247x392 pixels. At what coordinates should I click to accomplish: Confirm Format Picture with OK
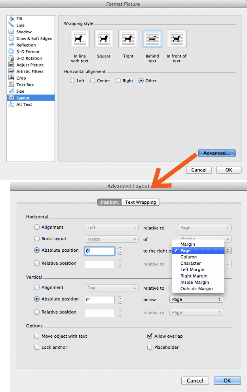229,170
